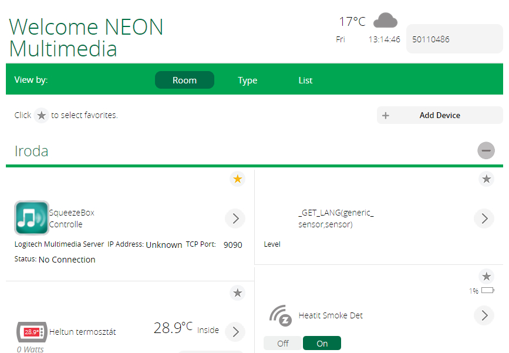Click the plus icon beside Add Device

[x=386, y=116]
